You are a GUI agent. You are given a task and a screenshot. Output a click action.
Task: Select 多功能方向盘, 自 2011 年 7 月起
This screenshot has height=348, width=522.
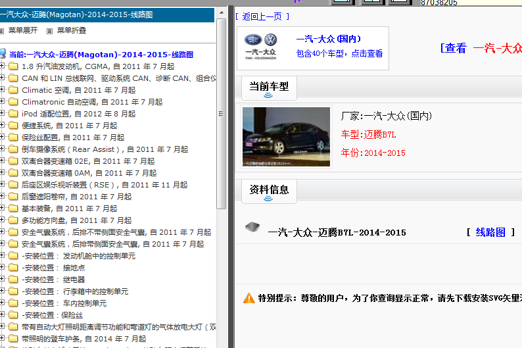click(x=76, y=220)
